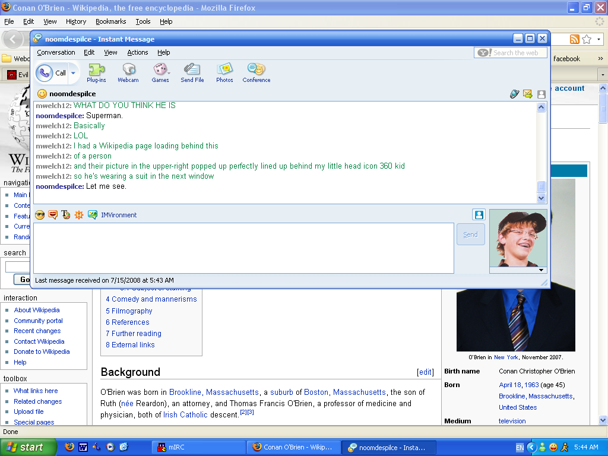Open the tab list dropdown in Firefox
The image size is (608, 456).
point(602,74)
